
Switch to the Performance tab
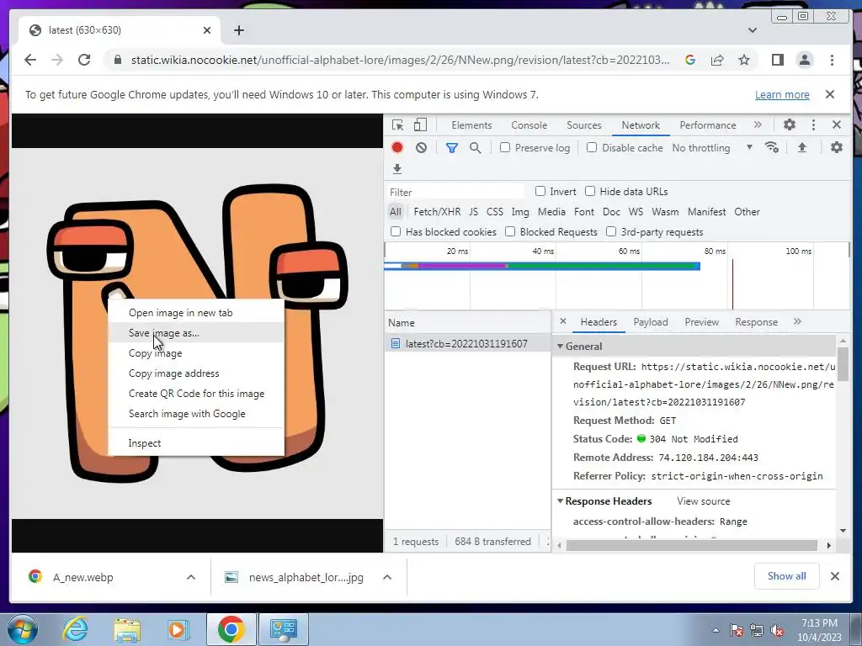[707, 125]
